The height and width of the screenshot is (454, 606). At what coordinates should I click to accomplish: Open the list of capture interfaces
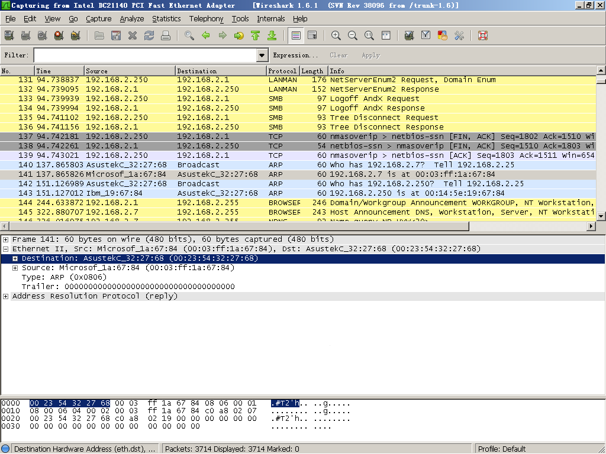(x=9, y=35)
